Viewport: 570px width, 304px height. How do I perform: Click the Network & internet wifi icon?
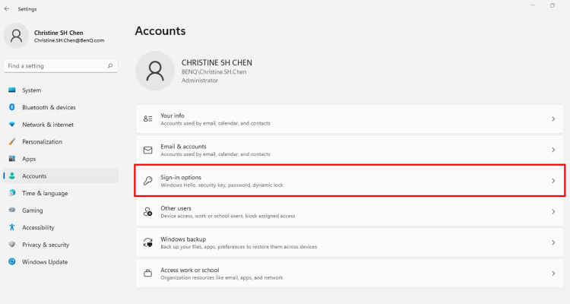click(12, 125)
